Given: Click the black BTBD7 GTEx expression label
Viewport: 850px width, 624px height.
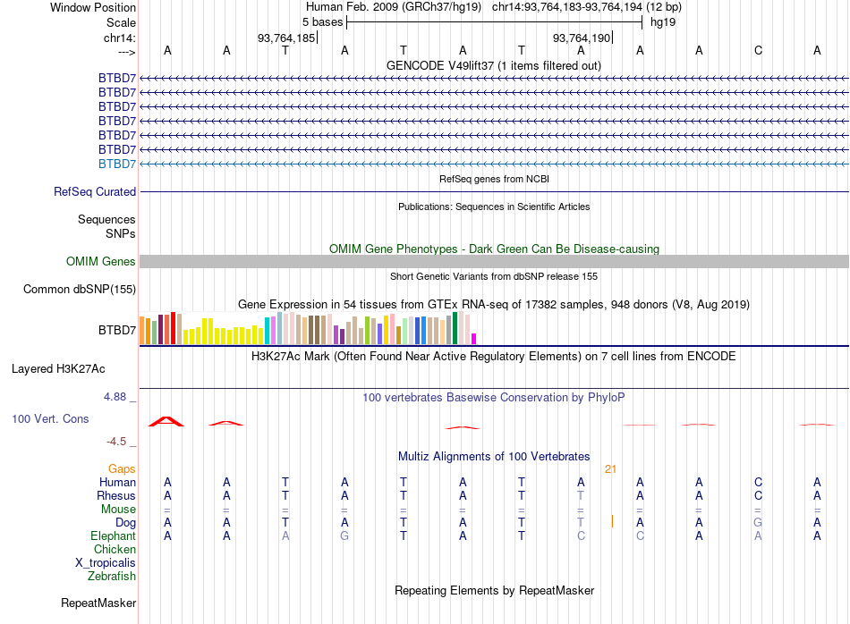Looking at the screenshot, I should (x=117, y=330).
